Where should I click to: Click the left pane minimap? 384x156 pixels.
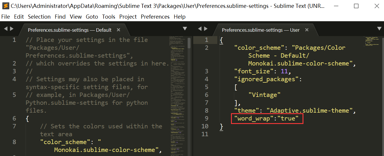178,96
